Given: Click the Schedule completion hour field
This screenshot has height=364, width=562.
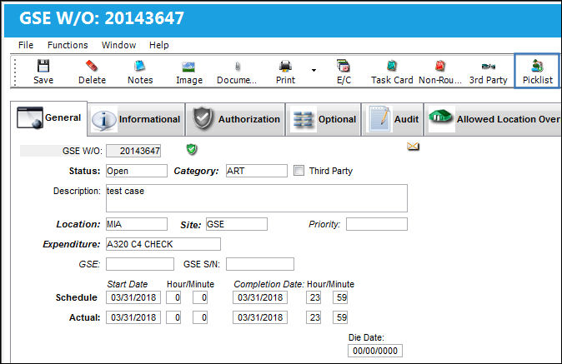Looking at the screenshot, I should click(314, 297).
